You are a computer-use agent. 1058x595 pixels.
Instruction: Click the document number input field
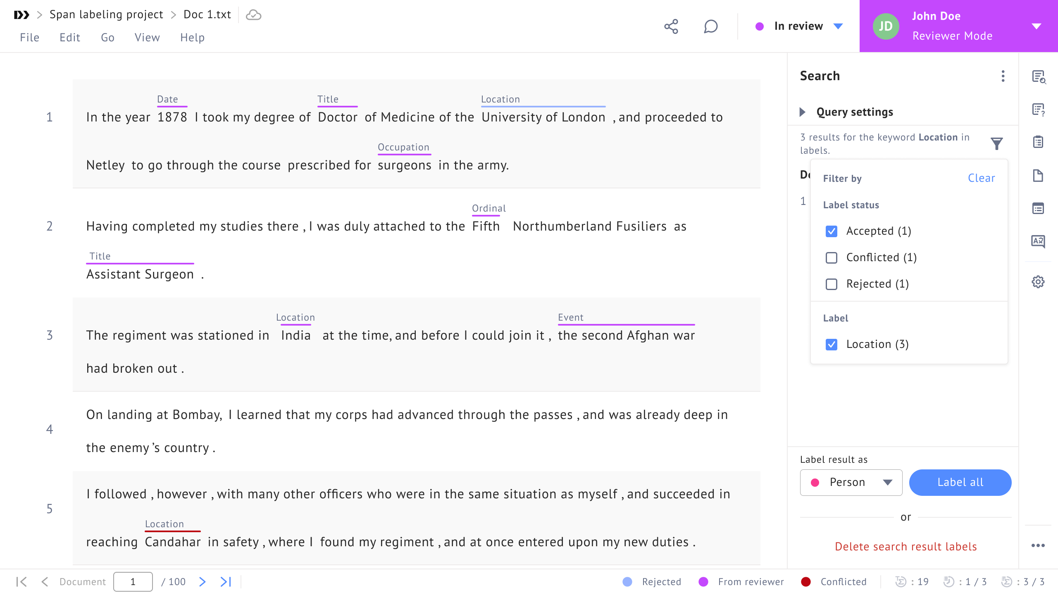[x=133, y=582]
